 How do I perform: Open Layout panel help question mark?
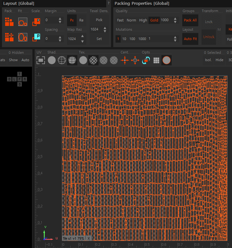(108, 3)
